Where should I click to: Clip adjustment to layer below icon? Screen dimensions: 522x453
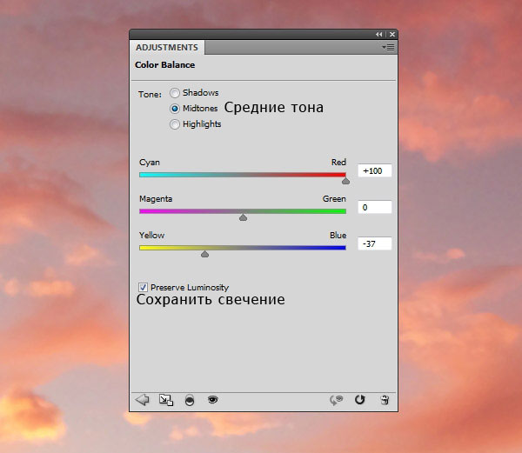click(190, 400)
